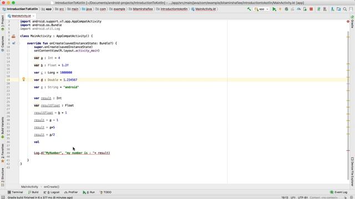Image resolution: width=355 pixels, height=199 pixels.
Task: Change the UTF-8 file encoding
Action: point(303,197)
